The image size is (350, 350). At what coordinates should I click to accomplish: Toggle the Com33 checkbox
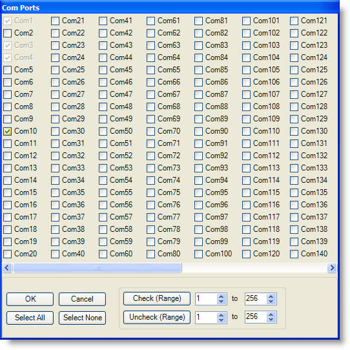55,168
